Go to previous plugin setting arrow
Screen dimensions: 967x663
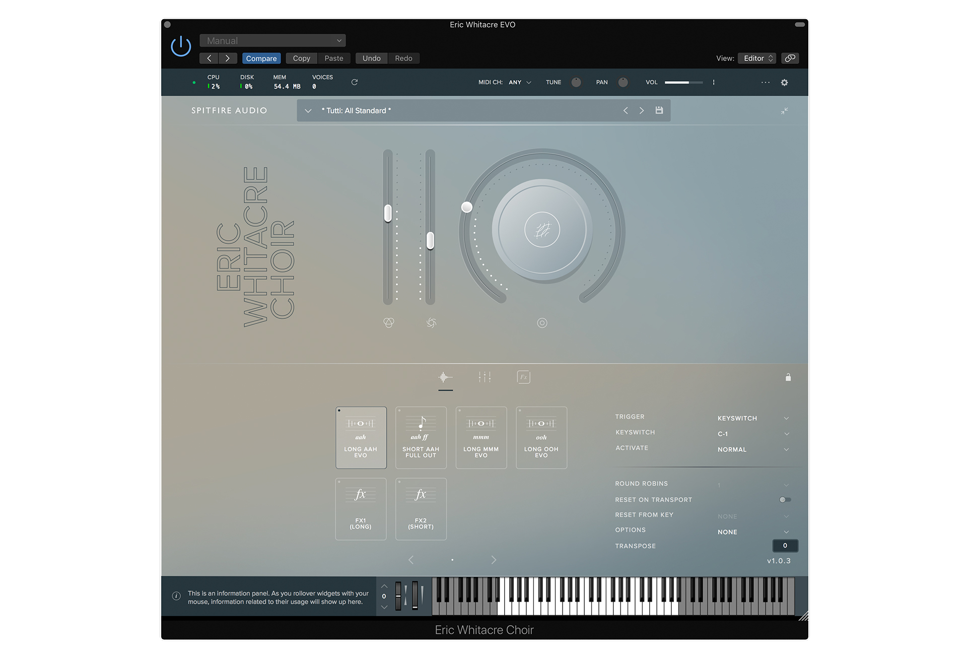tap(209, 58)
